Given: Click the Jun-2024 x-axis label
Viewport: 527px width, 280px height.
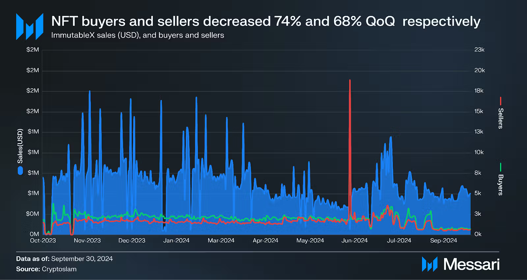Looking at the screenshot, I should [x=354, y=240].
